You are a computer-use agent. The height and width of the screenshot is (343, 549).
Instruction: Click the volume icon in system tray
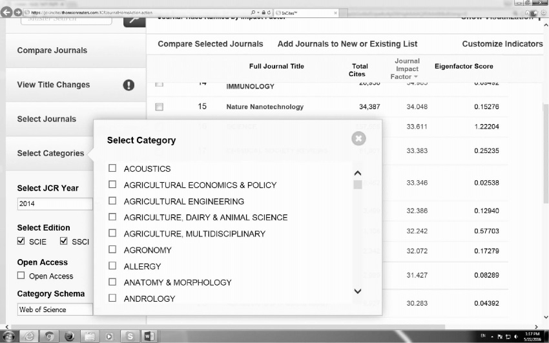516,337
